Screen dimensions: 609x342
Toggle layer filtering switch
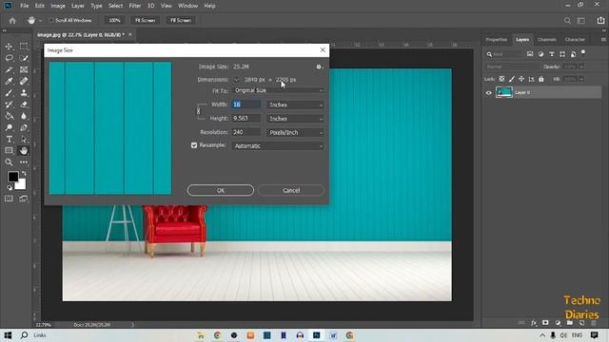pos(583,53)
